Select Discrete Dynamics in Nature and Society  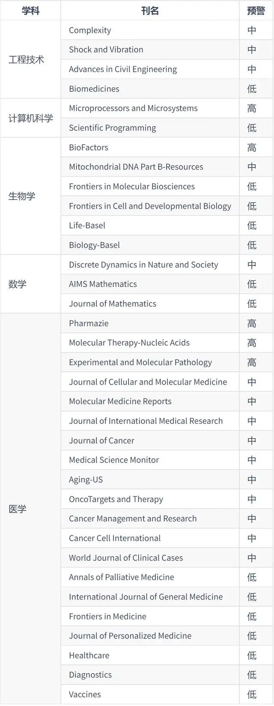tap(143, 265)
